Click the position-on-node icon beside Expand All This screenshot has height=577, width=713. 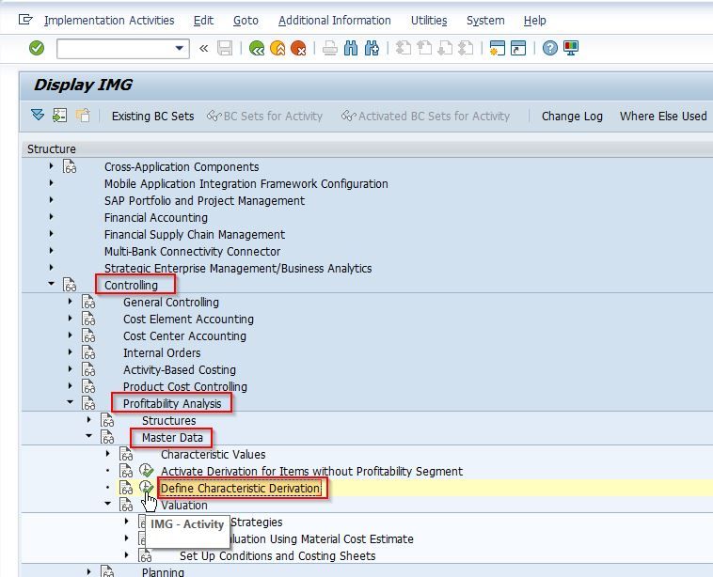coord(59,116)
